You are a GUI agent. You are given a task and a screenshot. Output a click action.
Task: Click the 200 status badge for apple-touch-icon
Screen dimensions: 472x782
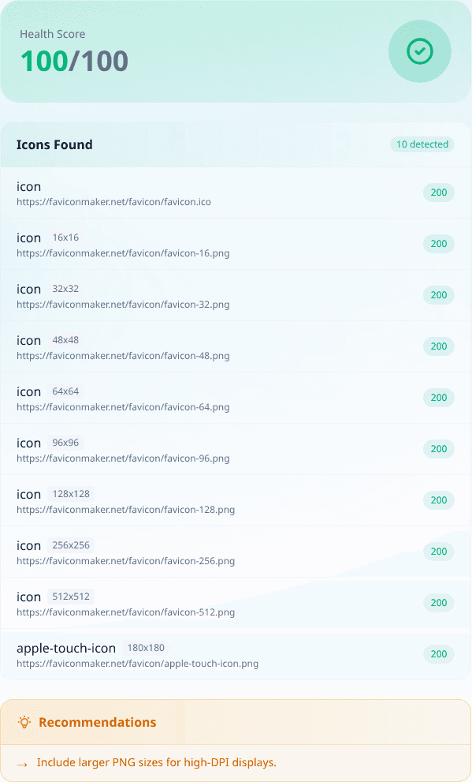pyautogui.click(x=439, y=654)
